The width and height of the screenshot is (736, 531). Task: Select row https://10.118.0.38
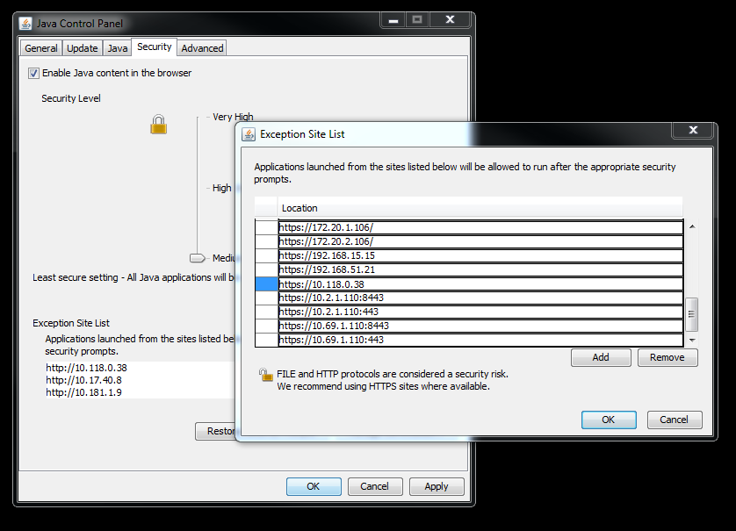(480, 284)
